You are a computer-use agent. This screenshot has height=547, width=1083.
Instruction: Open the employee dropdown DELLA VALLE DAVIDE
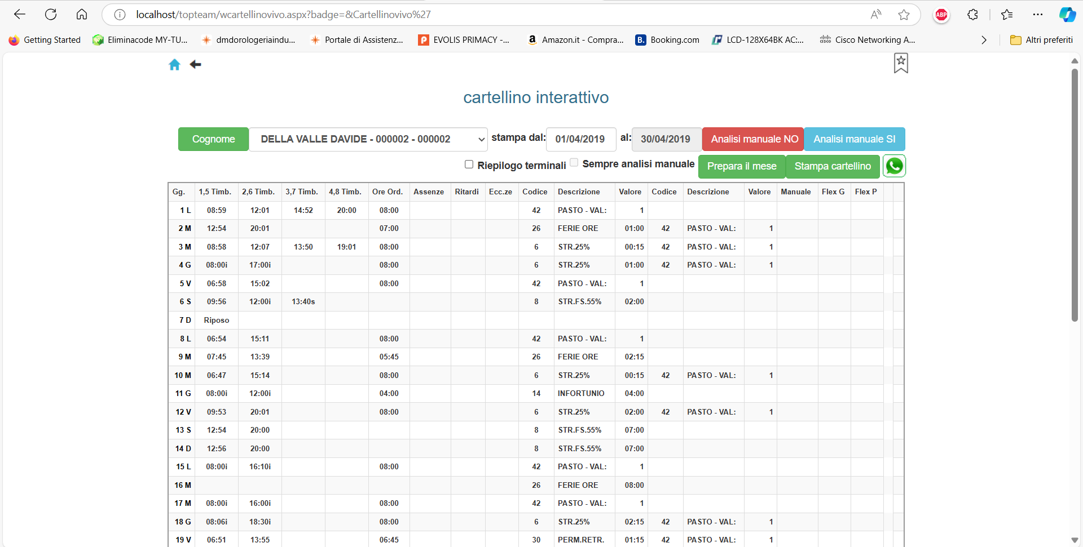pos(368,139)
